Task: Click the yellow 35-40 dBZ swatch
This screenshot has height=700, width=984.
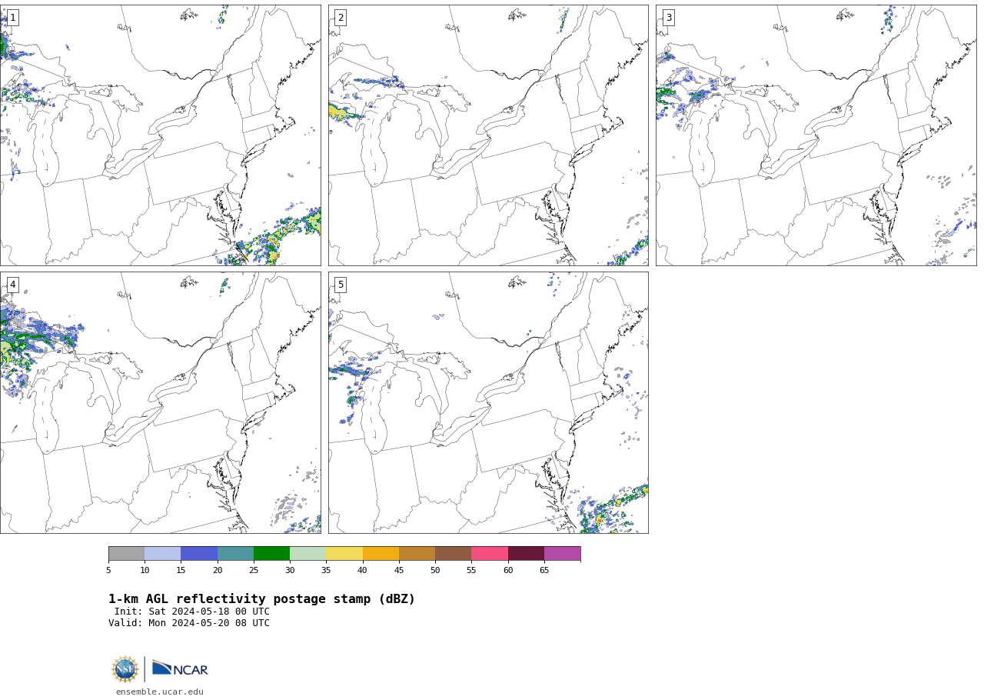Action: pyautogui.click(x=344, y=554)
